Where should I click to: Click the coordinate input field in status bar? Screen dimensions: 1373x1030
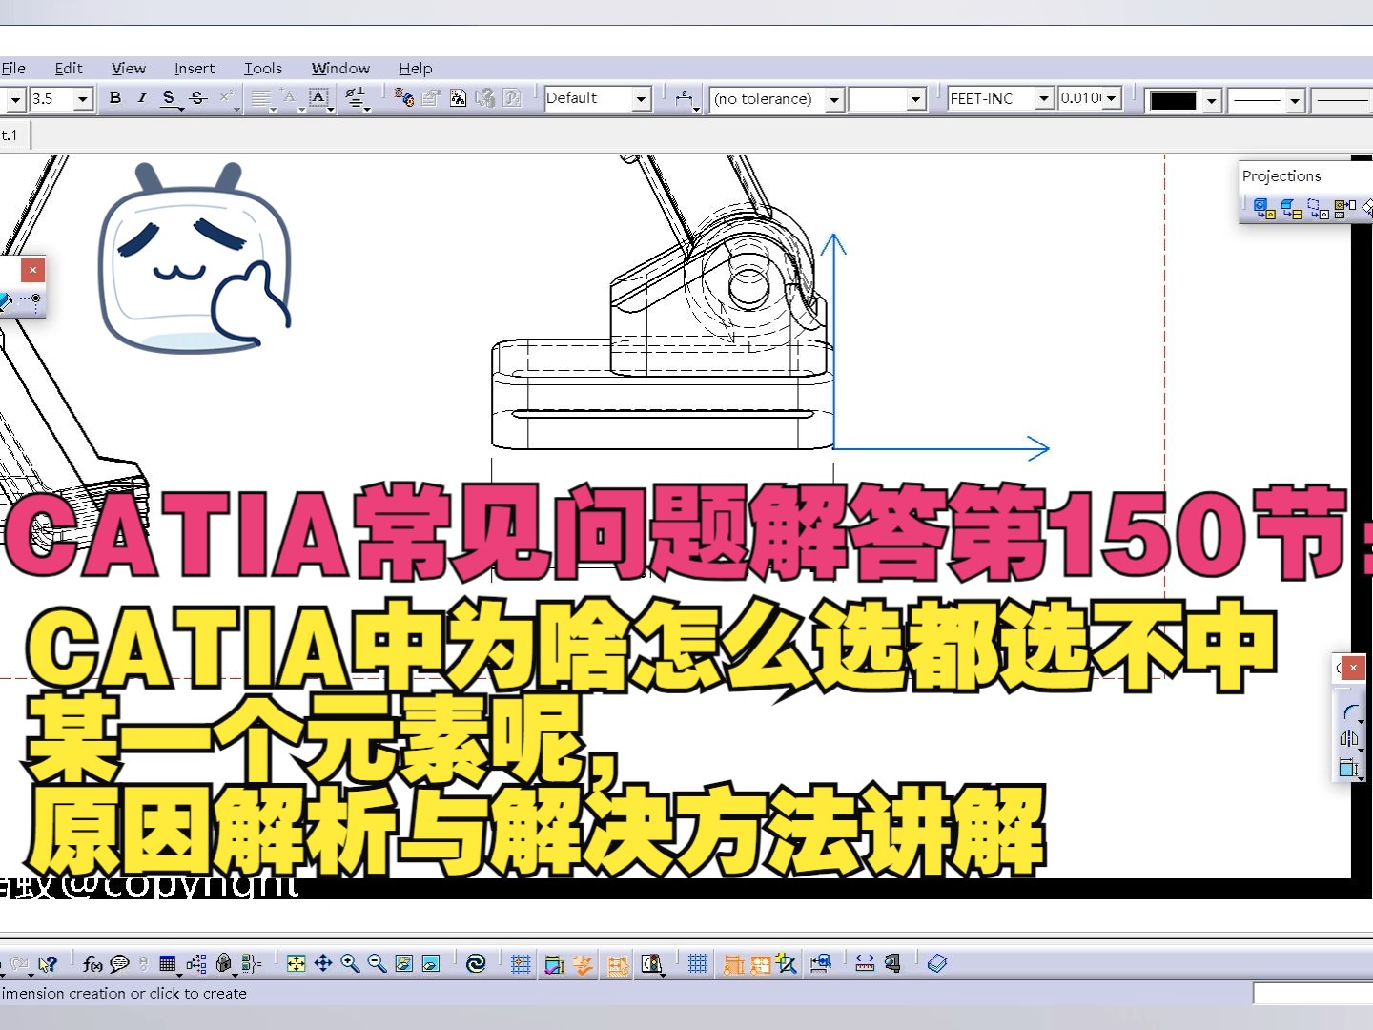point(1313,994)
